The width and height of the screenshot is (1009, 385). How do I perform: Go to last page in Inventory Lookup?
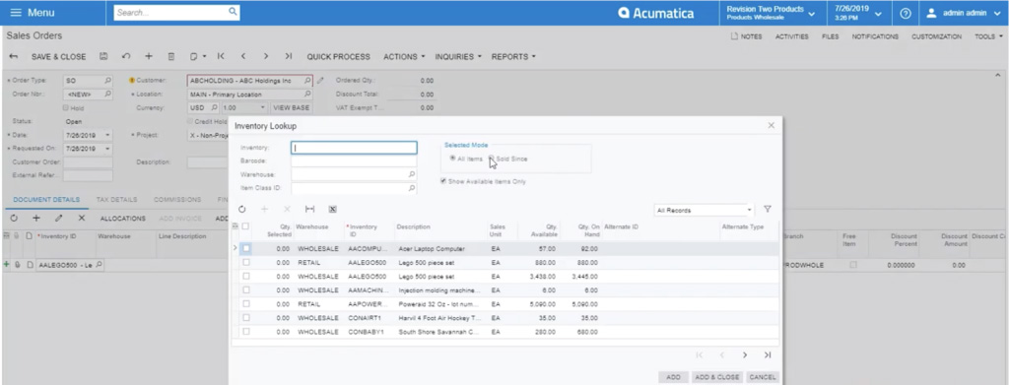pyautogui.click(x=767, y=354)
